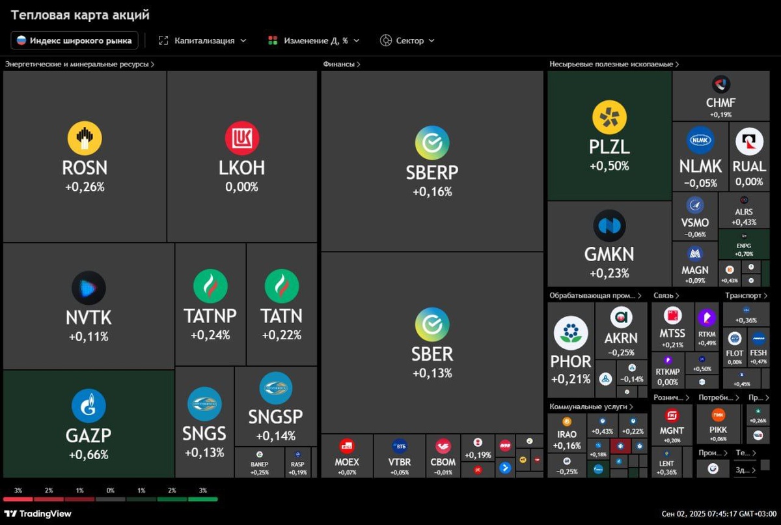Click the MOEX logo icon

click(347, 446)
